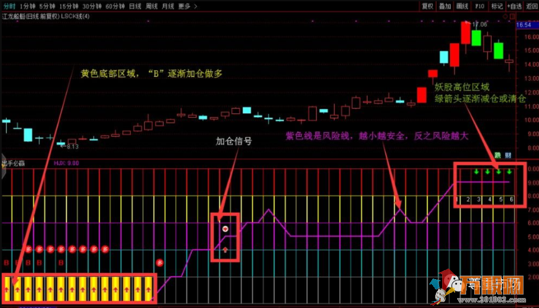Click the blue 财 tag in sub-chart

pyautogui.click(x=508, y=155)
